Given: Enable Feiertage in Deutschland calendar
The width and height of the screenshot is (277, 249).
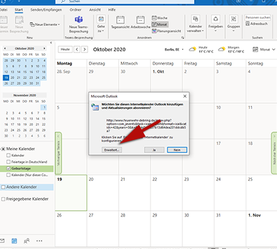Looking at the screenshot, I should [8, 162].
